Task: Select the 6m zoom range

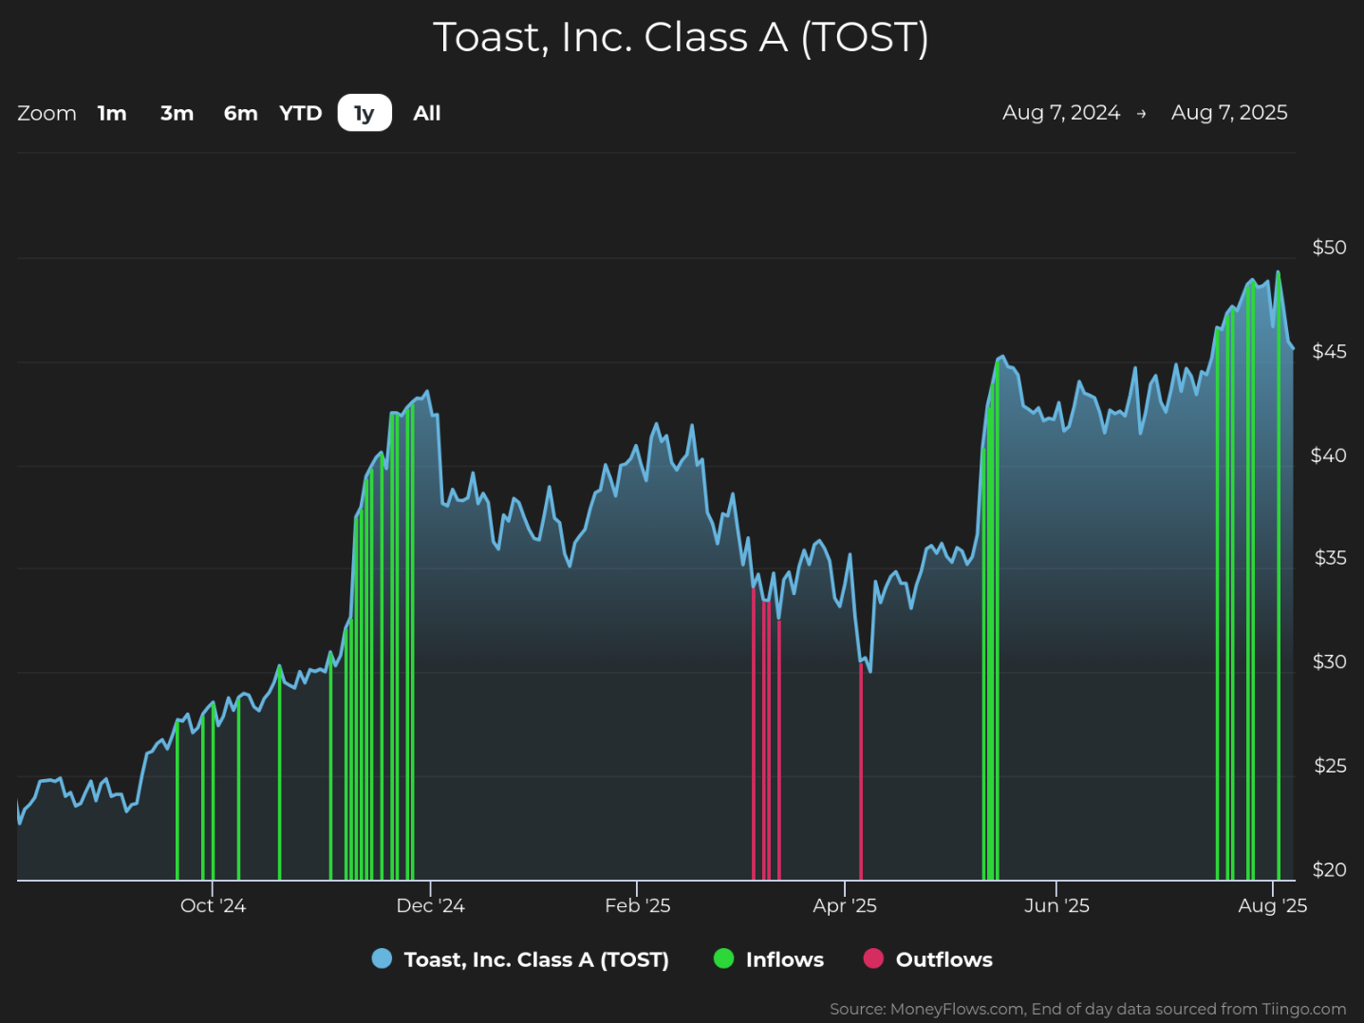Action: pos(240,113)
